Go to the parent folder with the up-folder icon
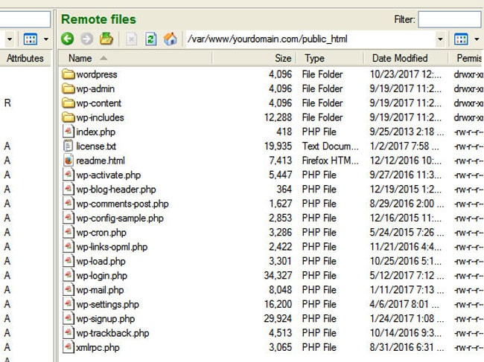This screenshot has height=362, width=484. (106, 39)
